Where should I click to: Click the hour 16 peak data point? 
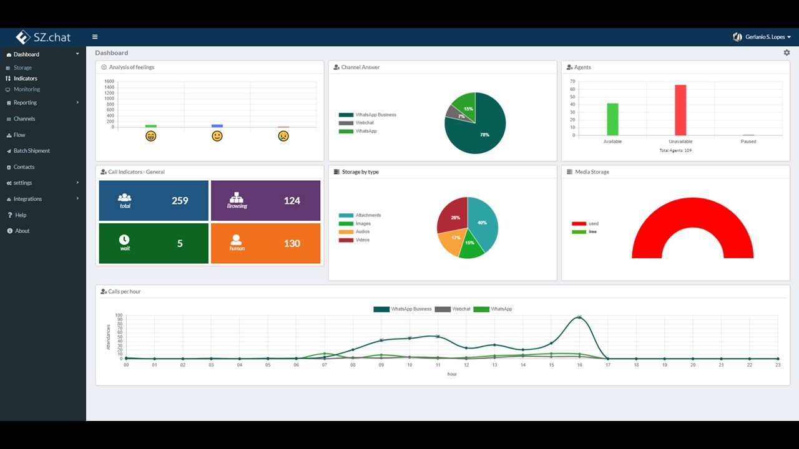pyautogui.click(x=580, y=317)
